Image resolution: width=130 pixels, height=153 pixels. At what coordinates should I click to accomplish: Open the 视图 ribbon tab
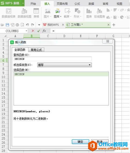[119, 4]
